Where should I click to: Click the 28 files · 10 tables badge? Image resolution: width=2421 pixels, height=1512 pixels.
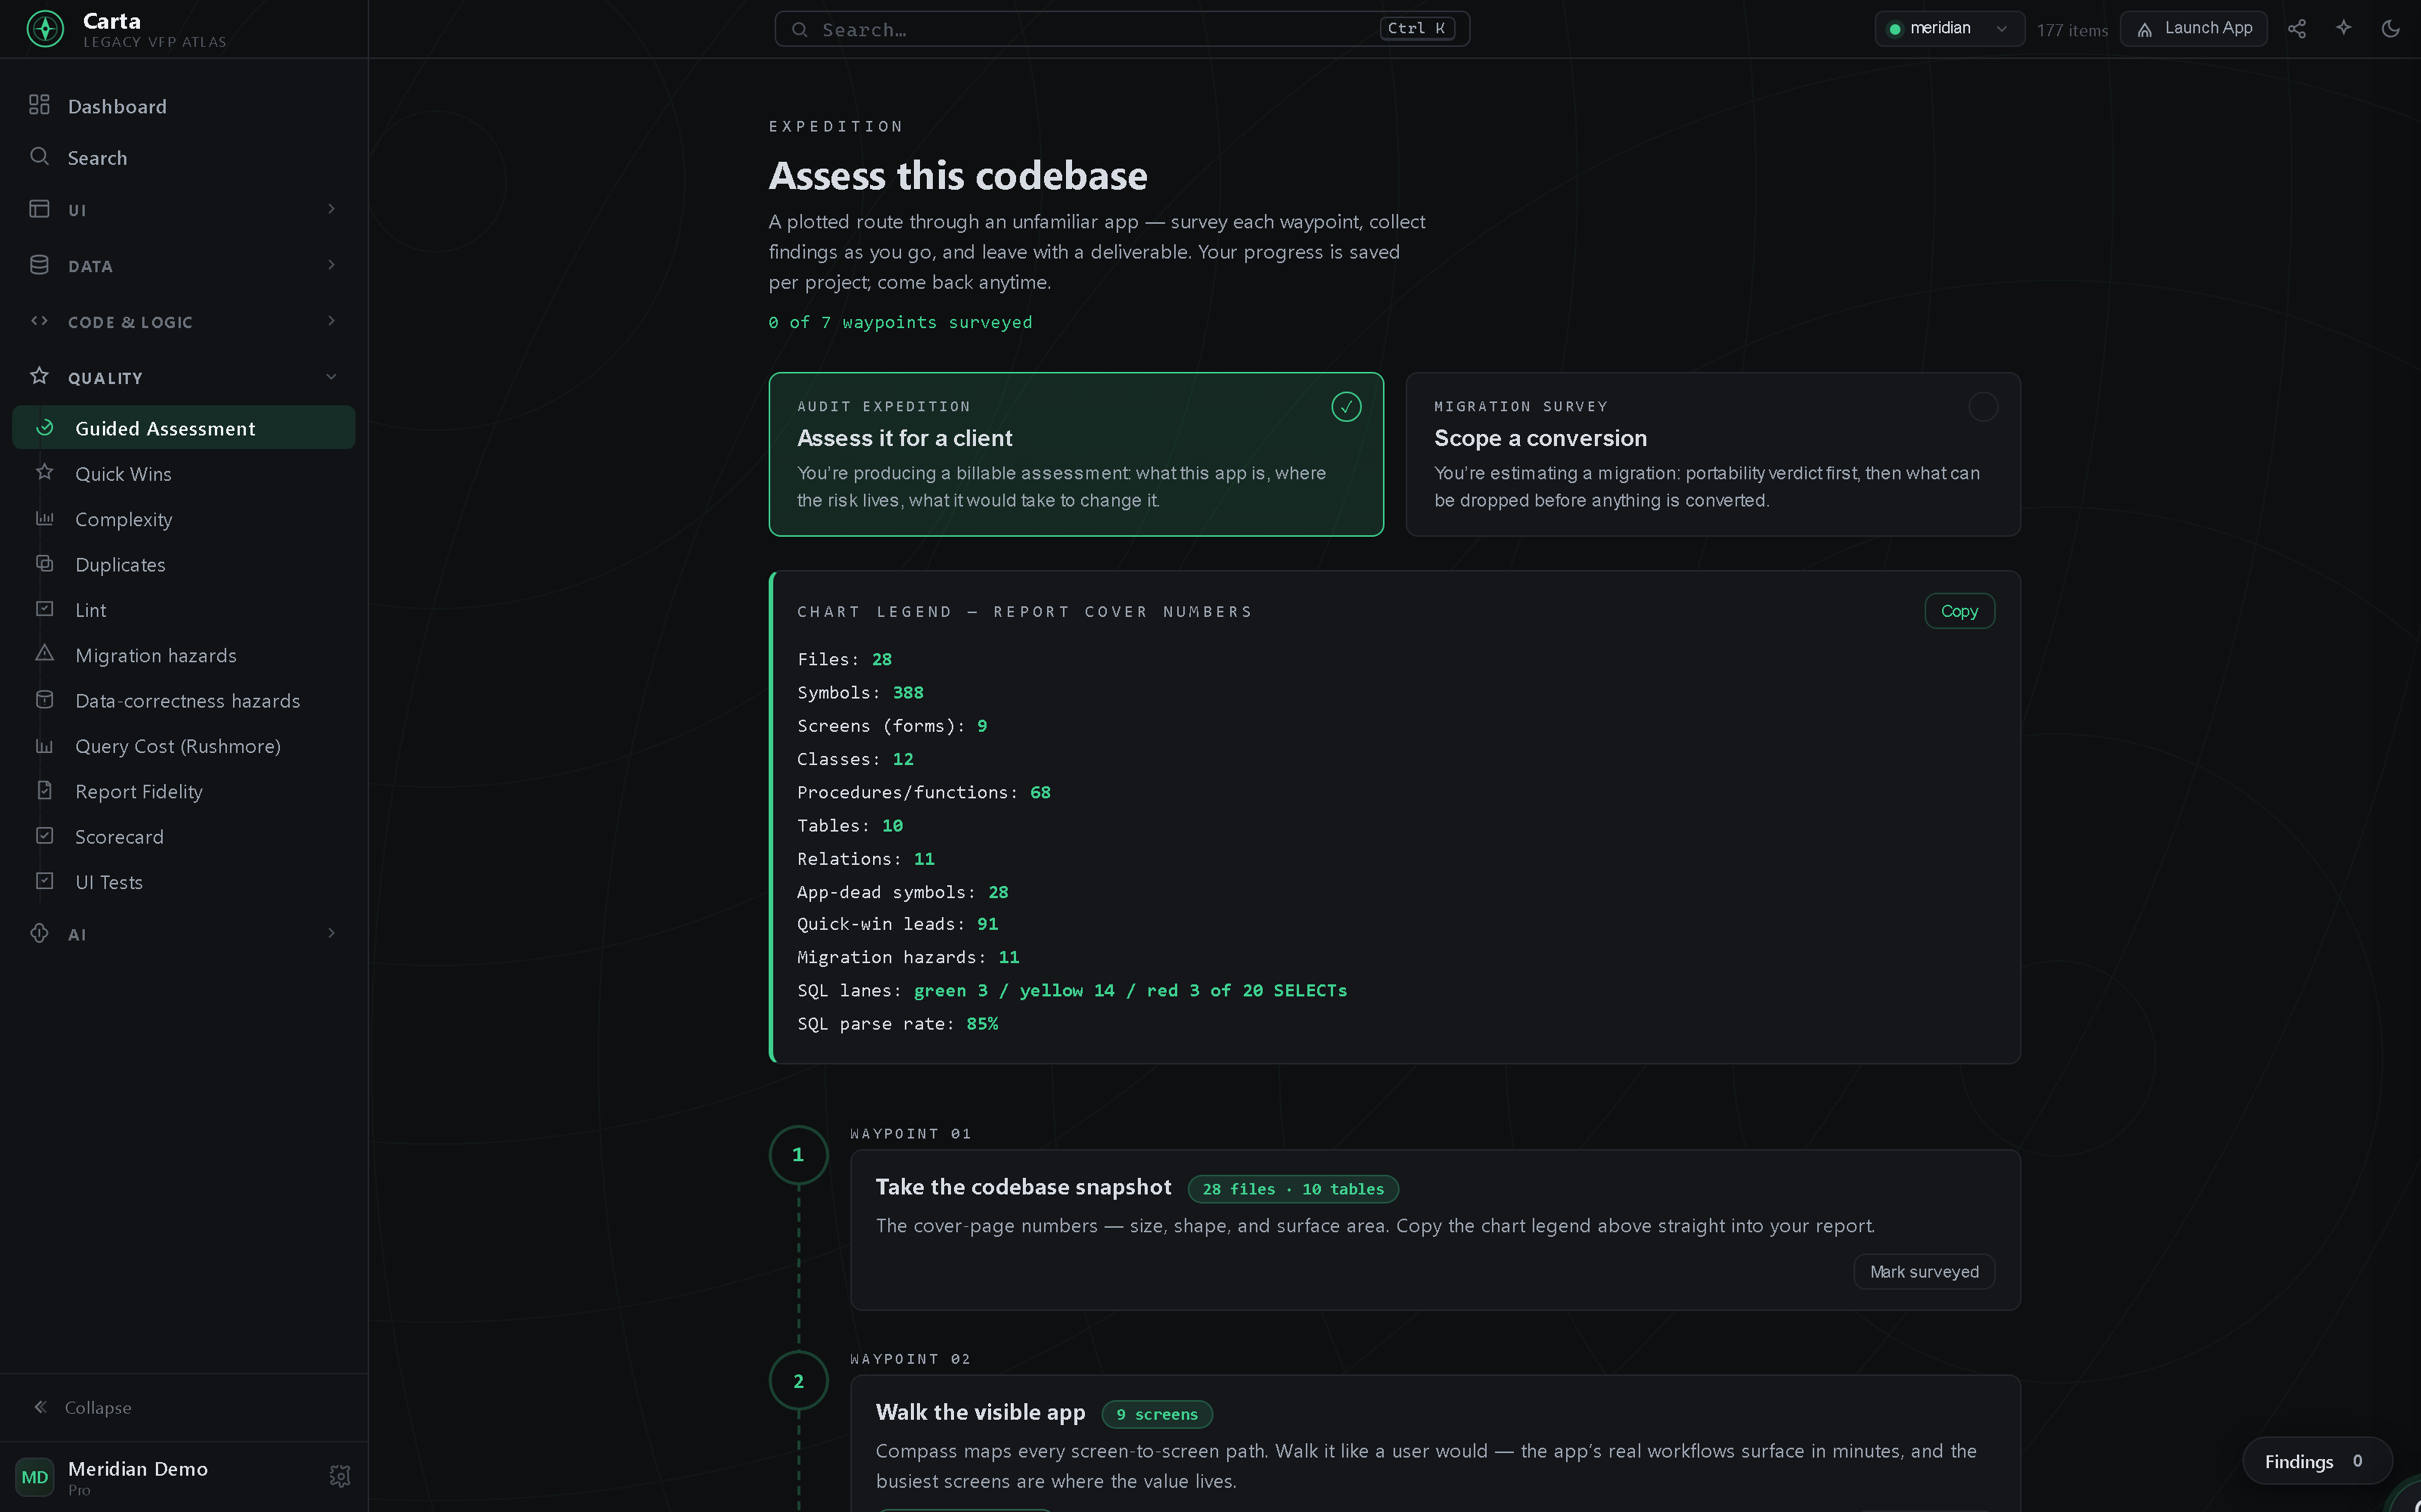click(x=1292, y=1189)
